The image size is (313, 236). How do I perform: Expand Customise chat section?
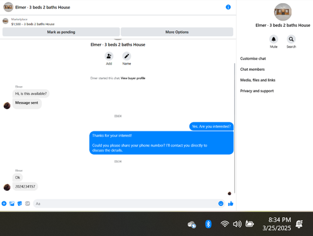[253, 59]
